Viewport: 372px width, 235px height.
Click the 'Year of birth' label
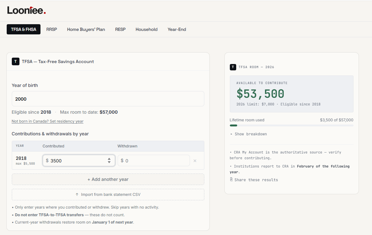point(25,85)
